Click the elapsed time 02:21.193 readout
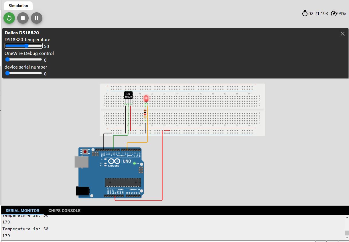 [318, 13]
